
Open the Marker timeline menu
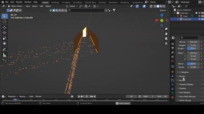[x=39, y=96]
